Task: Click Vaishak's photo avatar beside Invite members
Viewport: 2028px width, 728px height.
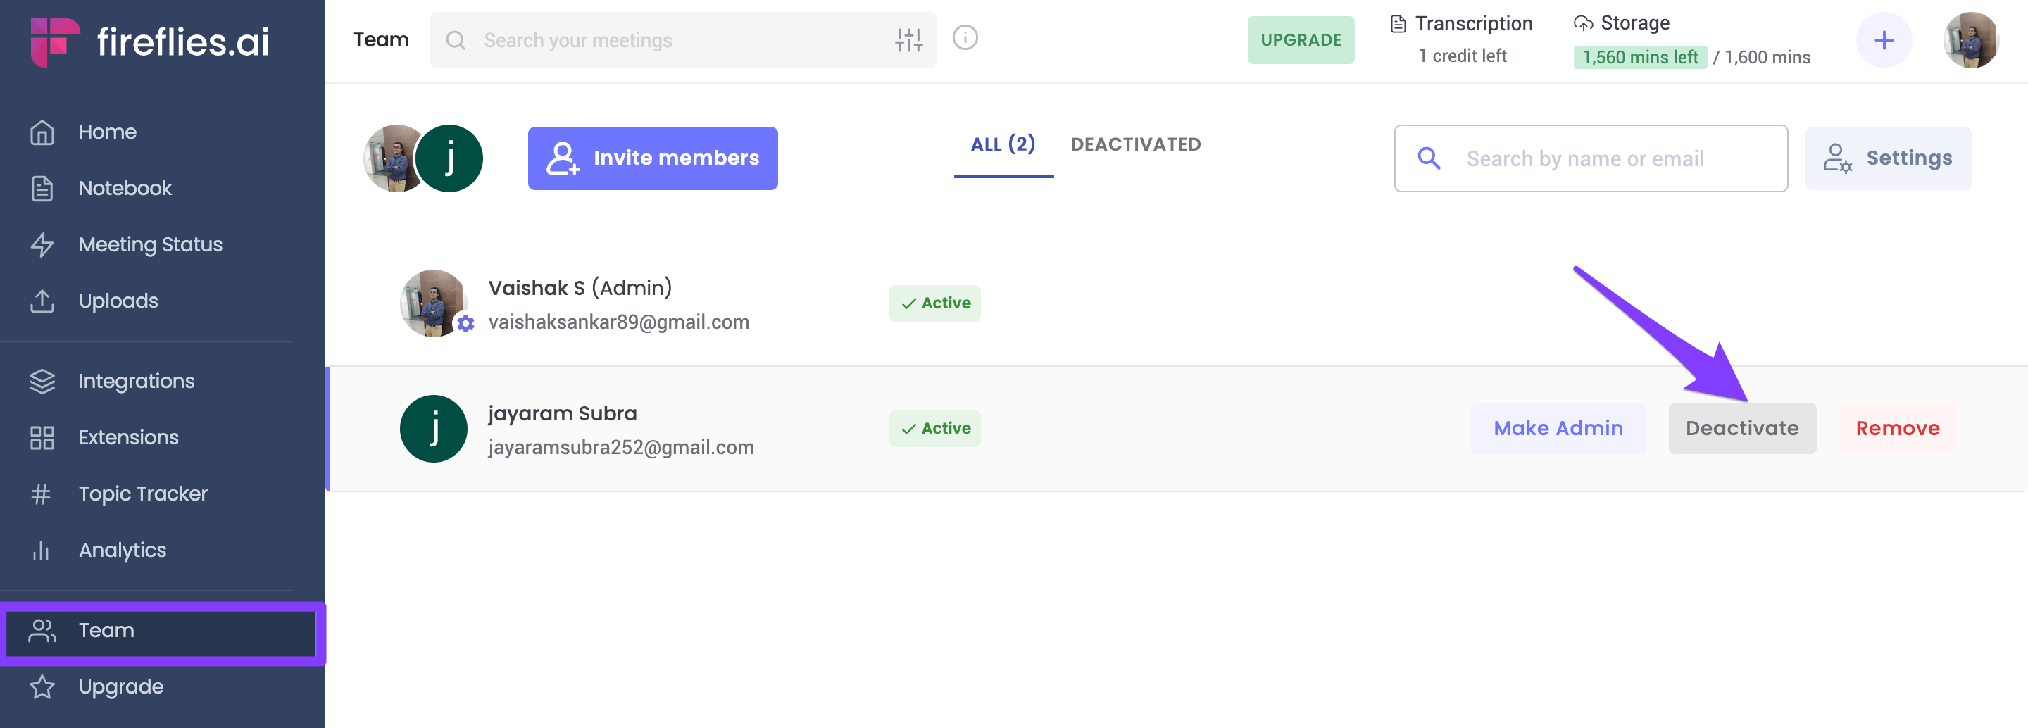Action: pyautogui.click(x=389, y=158)
